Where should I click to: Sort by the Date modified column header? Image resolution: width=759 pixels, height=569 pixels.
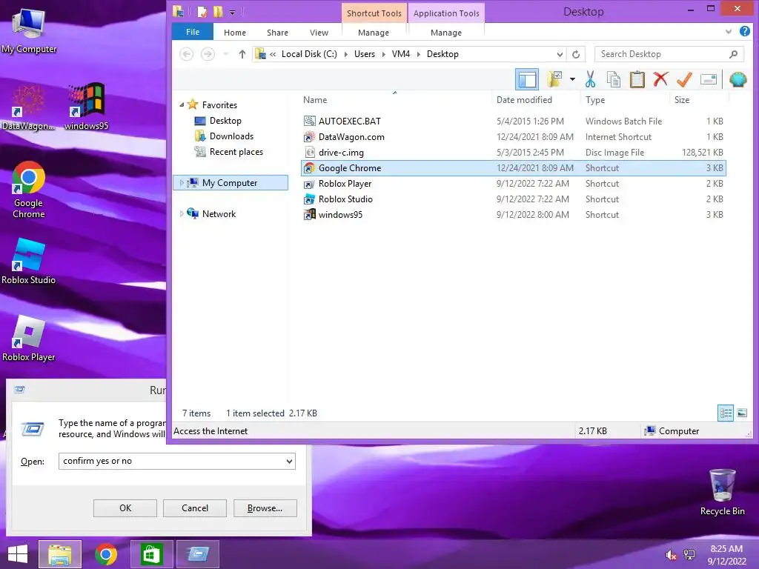tap(524, 100)
